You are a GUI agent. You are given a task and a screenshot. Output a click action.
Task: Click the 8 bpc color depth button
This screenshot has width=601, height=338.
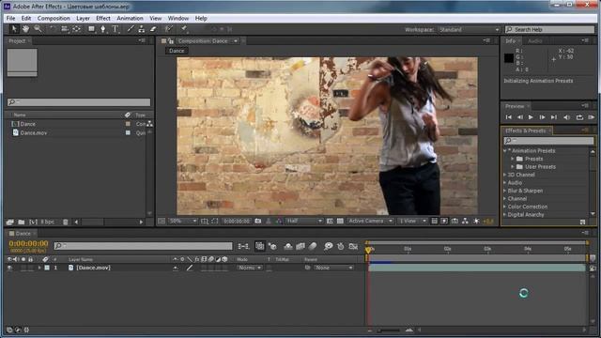coord(48,222)
